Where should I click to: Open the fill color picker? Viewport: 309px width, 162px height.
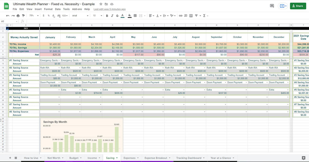(x=129, y=16)
